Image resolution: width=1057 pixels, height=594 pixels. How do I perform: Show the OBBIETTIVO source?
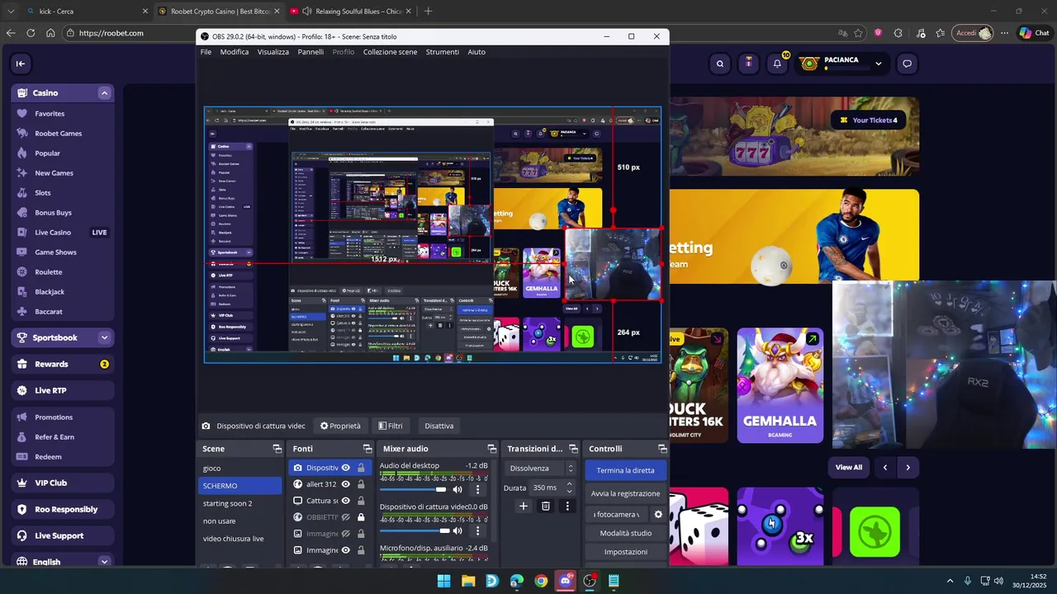point(345,517)
